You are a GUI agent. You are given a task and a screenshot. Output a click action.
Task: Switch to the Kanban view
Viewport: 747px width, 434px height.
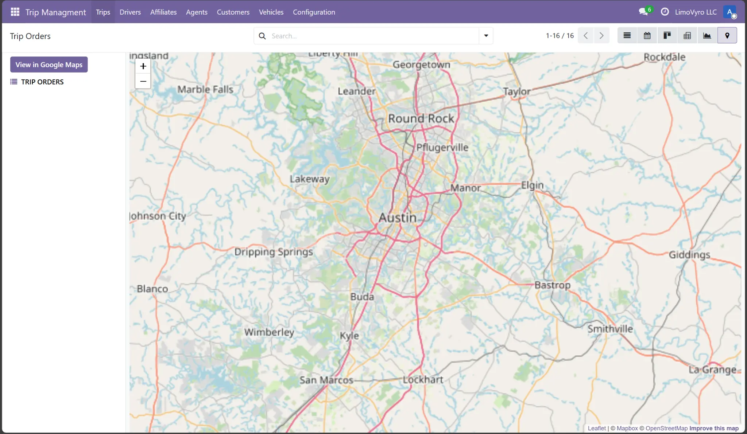667,35
